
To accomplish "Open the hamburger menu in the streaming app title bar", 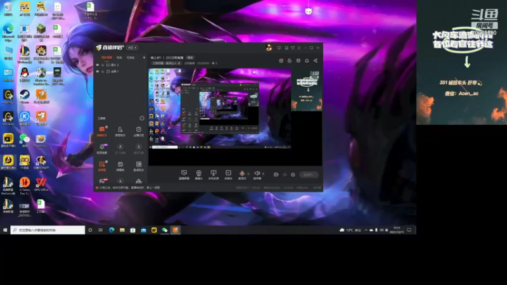I will point(299,48).
